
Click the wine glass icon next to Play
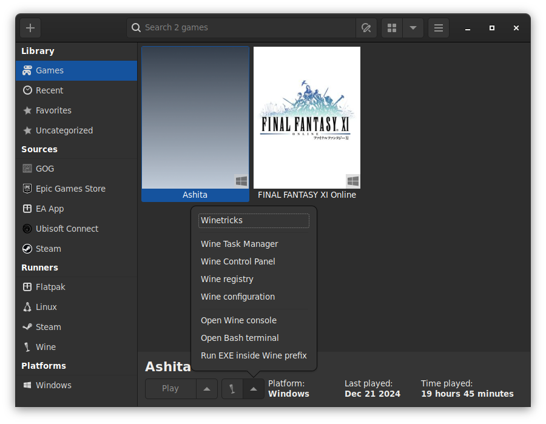[232, 389]
